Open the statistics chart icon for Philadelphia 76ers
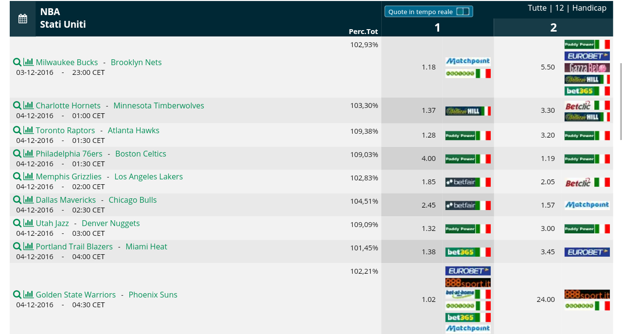Viewport: 622px width, 334px height. click(x=28, y=154)
